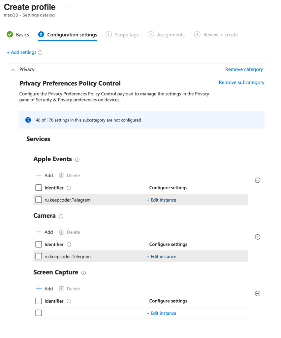Click the Remove subcategory link
The width and height of the screenshot is (281, 338).
pos(241,83)
